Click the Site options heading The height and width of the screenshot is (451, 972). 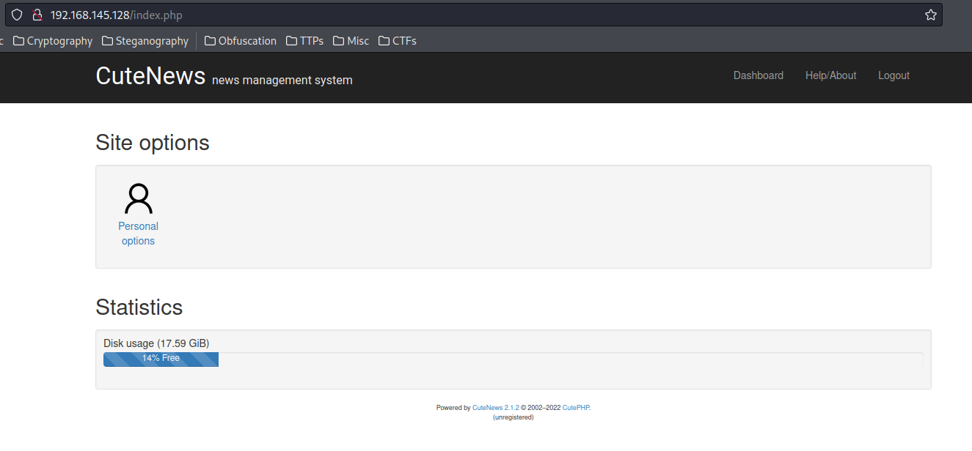[x=153, y=143]
